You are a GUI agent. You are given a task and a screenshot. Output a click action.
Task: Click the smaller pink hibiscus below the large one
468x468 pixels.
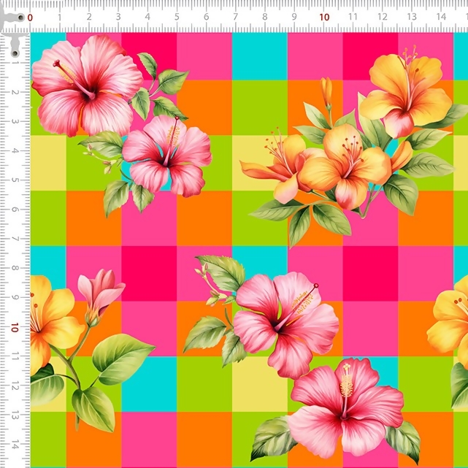pos(167,153)
